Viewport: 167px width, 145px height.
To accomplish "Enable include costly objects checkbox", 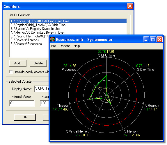I will click(x=11, y=72).
